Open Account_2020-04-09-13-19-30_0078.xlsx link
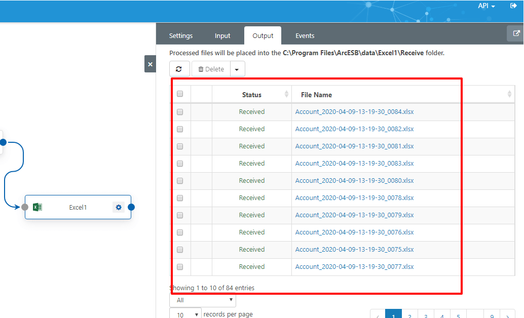Image resolution: width=524 pixels, height=318 pixels. [x=354, y=198]
